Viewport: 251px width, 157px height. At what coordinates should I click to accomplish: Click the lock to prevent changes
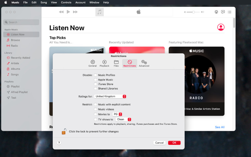pos(64,131)
